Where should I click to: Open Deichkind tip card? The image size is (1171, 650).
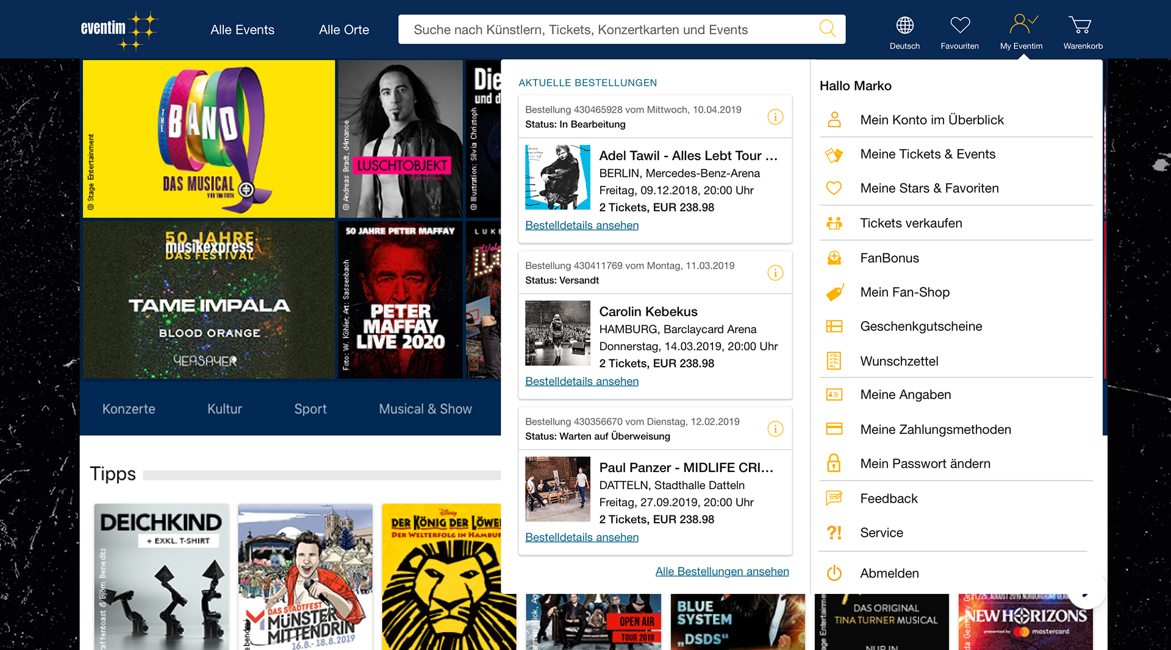(x=162, y=576)
